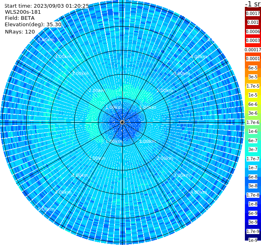
Task: Click the center origin of the polar plot
Action: (122, 122)
